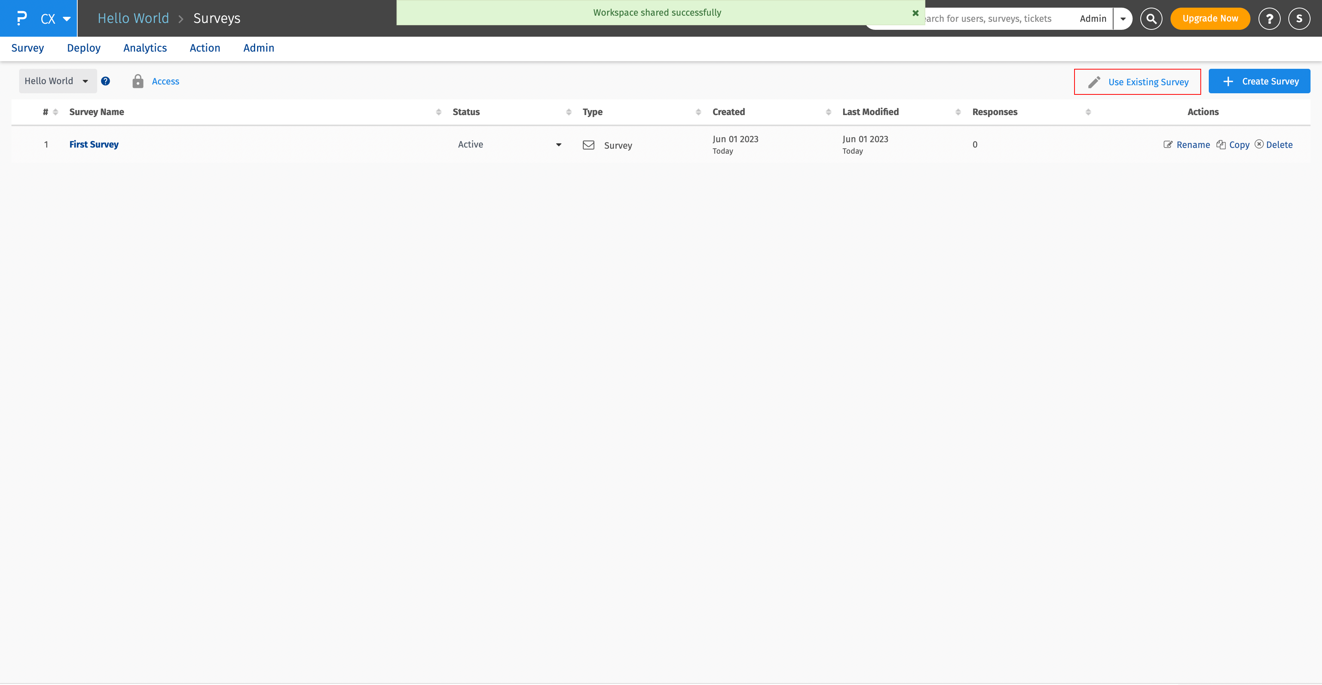Click the search magnifier icon
This screenshot has height=685, width=1322.
point(1151,18)
